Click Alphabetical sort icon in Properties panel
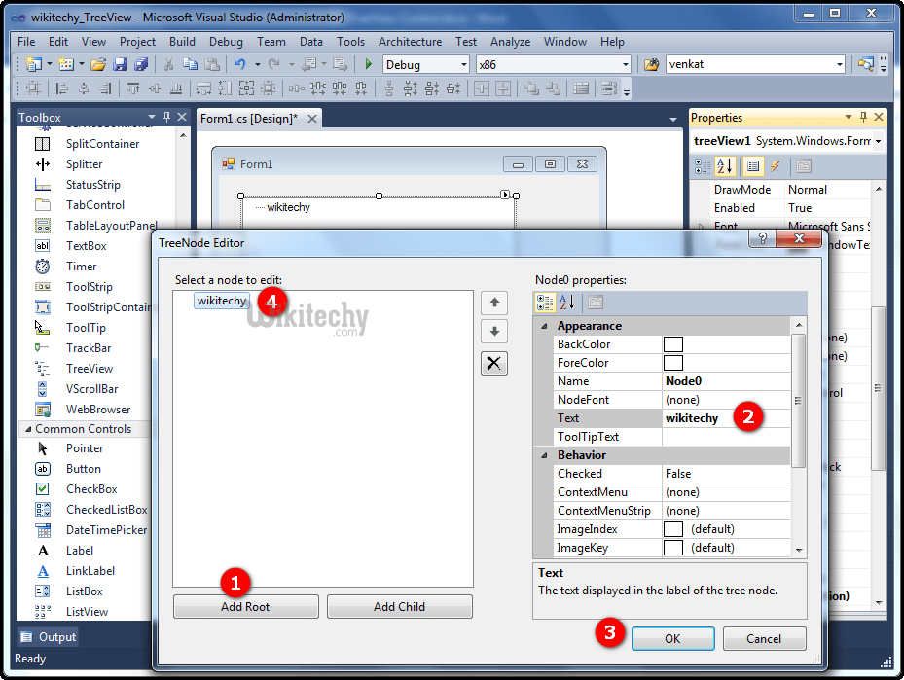Image resolution: width=904 pixels, height=680 pixels. (725, 166)
